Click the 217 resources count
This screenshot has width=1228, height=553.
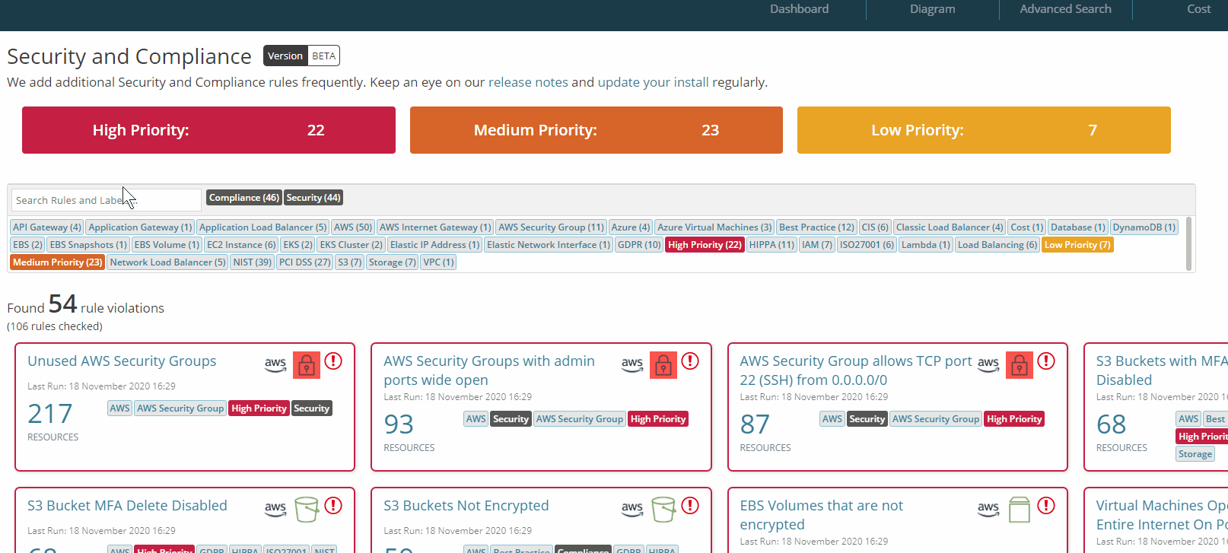[x=50, y=414]
